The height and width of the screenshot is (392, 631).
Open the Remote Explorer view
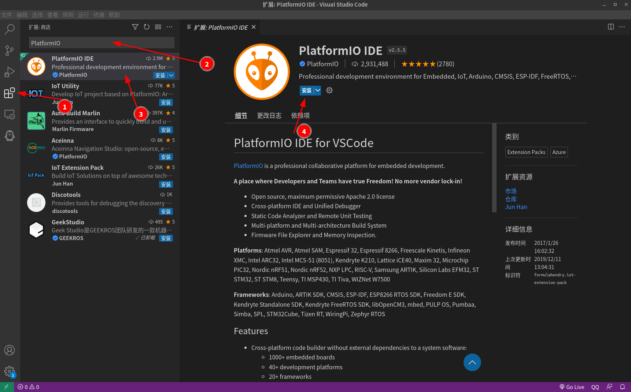tap(10, 115)
